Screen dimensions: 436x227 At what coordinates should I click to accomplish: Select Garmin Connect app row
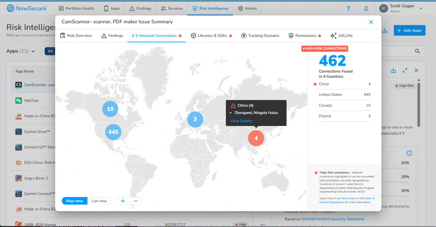click(33, 193)
